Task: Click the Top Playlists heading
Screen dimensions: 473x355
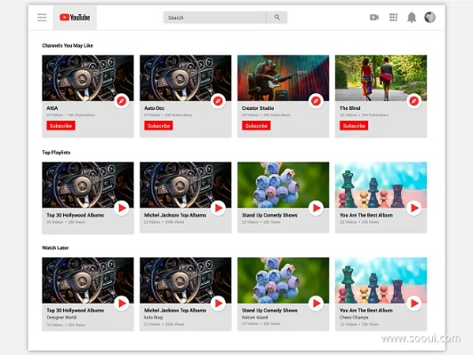Action: pos(56,153)
